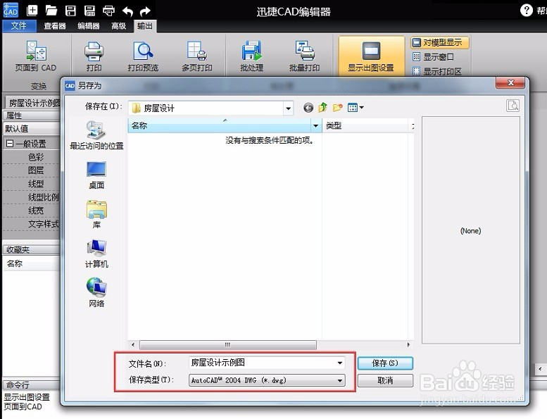The height and width of the screenshot is (419, 547).
Task: Select 网络 in places bar
Action: tap(96, 292)
